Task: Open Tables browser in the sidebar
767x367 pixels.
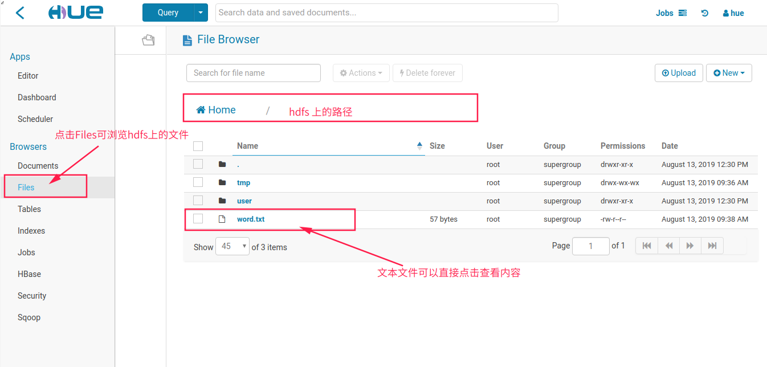Action: click(29, 209)
